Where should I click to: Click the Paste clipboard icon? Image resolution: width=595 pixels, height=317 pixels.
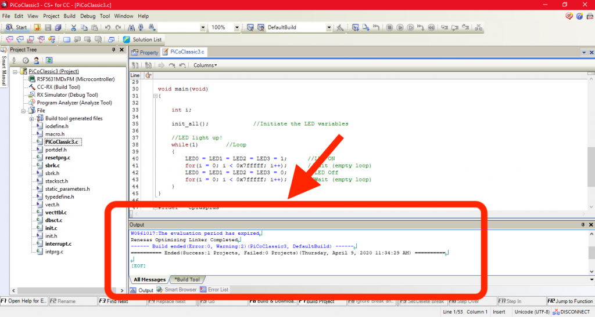(x=95, y=27)
